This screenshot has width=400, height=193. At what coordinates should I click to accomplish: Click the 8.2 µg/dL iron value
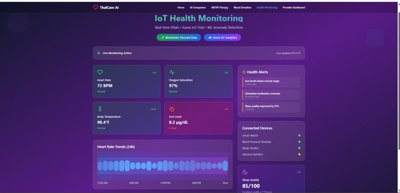pos(179,123)
